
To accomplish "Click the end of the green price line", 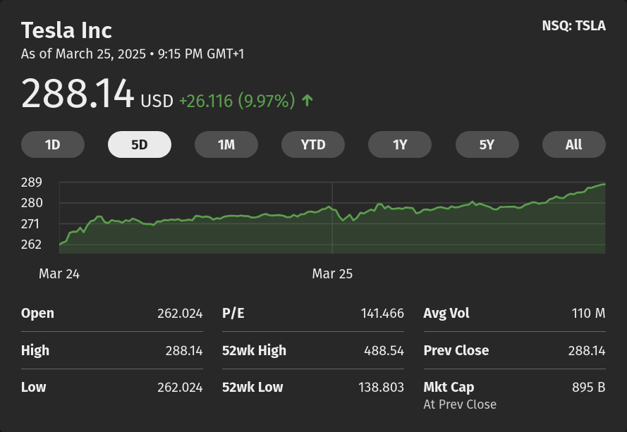I will tap(604, 184).
